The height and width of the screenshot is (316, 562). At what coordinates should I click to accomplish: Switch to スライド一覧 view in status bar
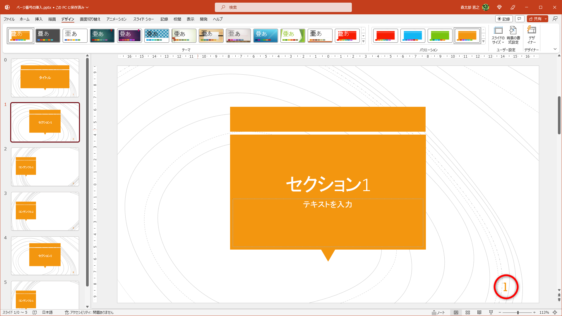[468, 312]
